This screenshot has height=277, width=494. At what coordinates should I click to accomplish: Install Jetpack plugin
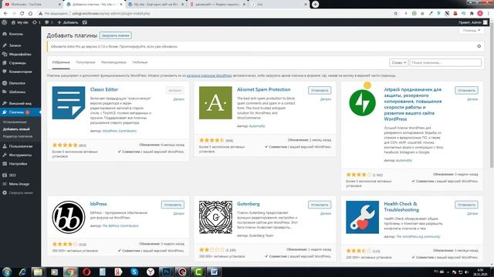(466, 91)
